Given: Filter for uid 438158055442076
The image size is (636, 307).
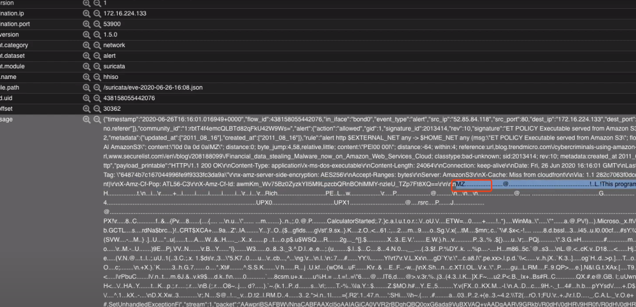Looking at the screenshot, I should 87,98.
